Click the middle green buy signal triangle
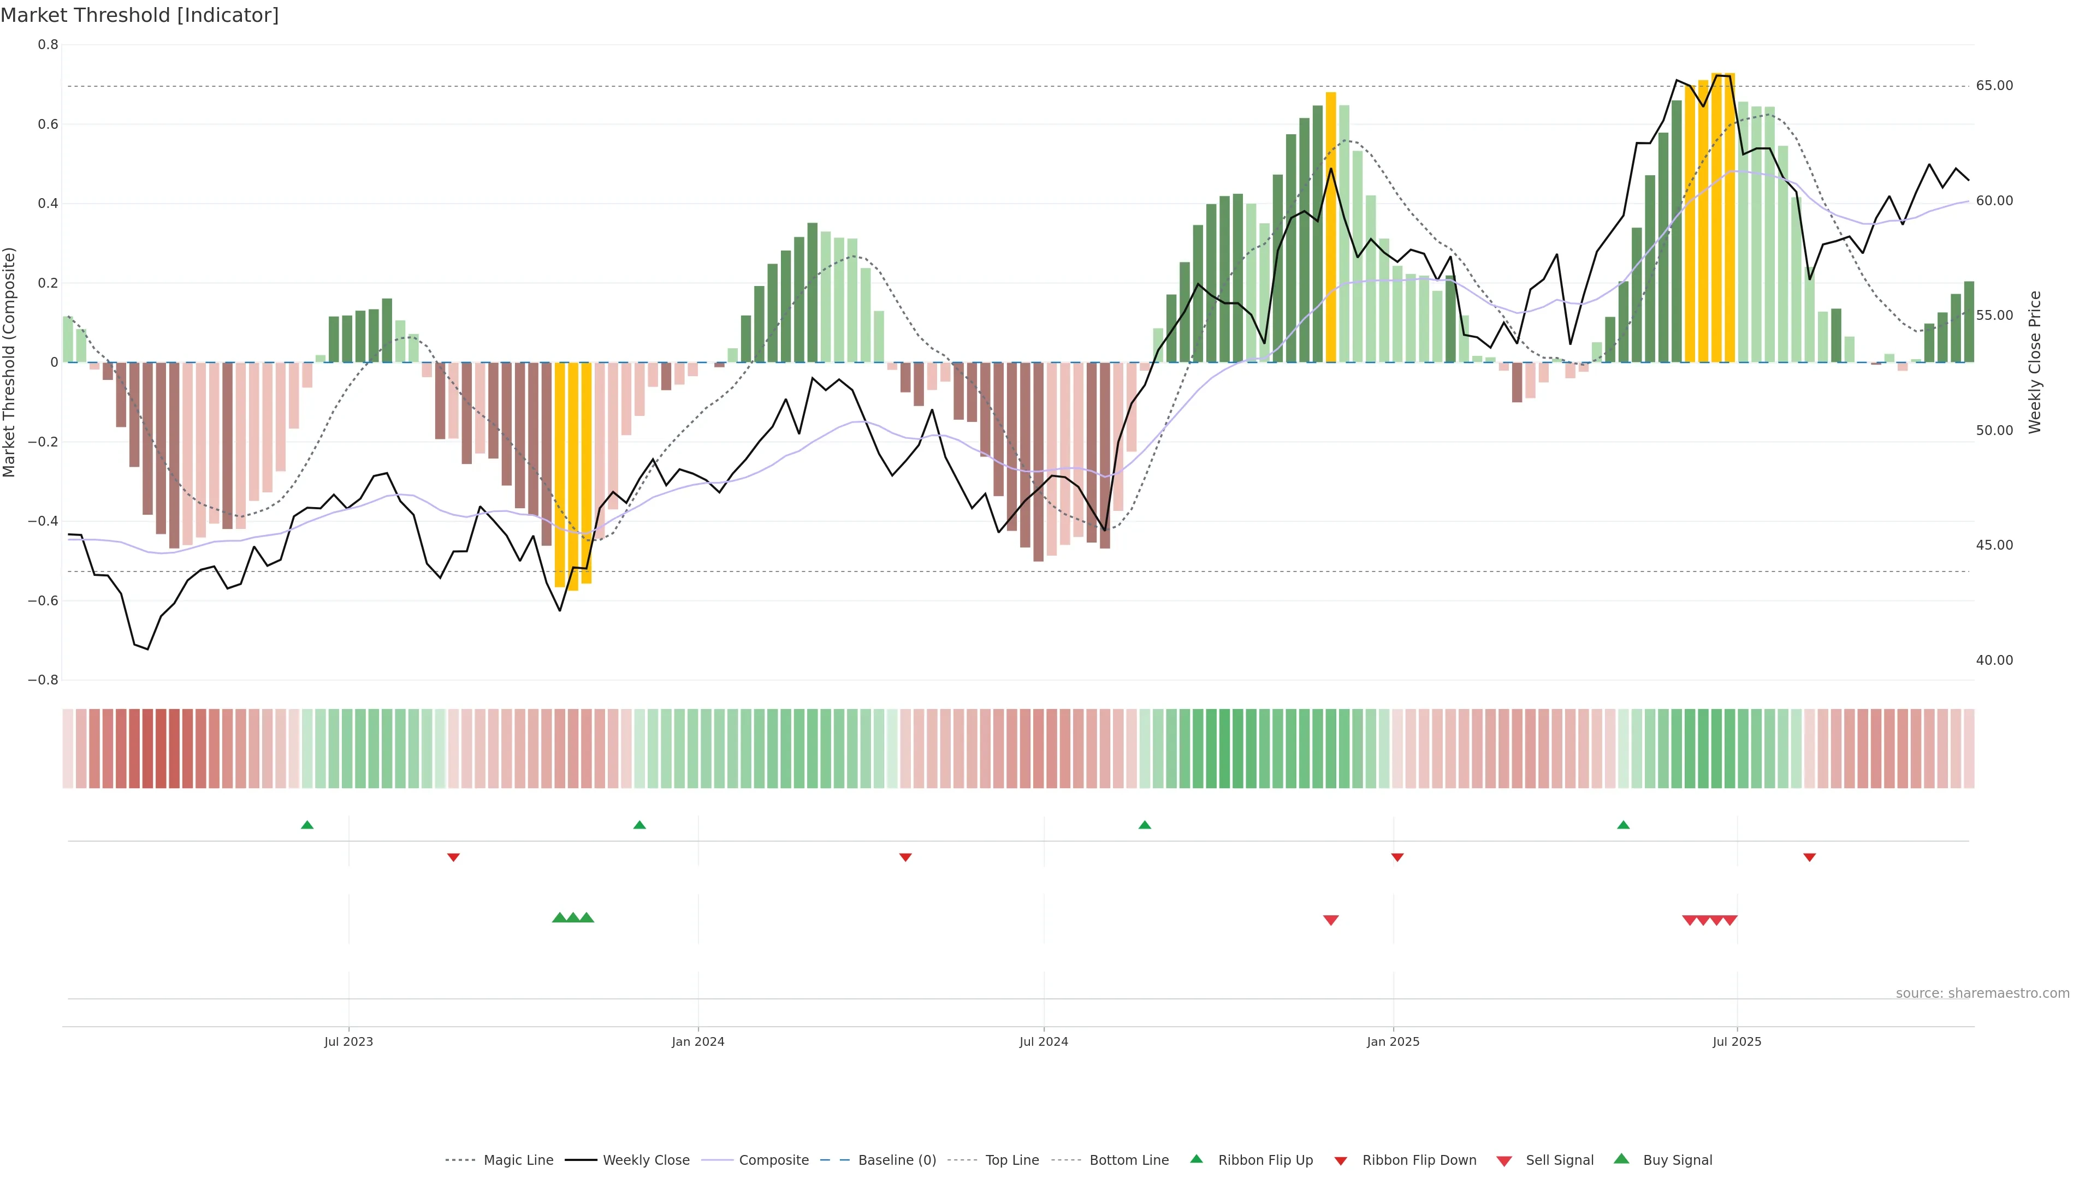Viewport: 2097px width, 1179px height. tap(573, 918)
